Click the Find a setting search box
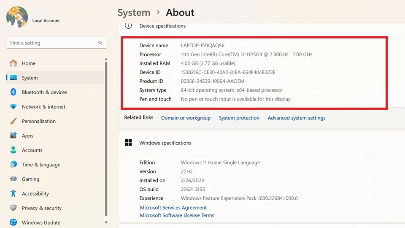The height and width of the screenshot is (228, 405). click(x=56, y=43)
